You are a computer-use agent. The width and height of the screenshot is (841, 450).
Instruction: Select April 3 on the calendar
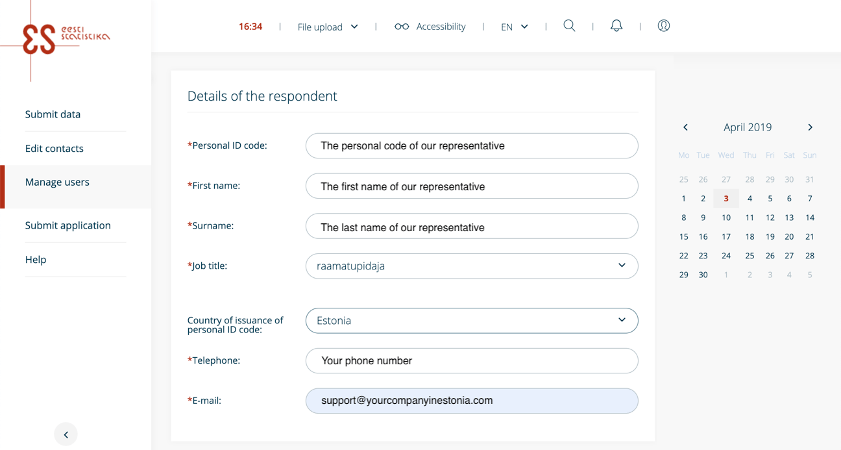tap(725, 198)
